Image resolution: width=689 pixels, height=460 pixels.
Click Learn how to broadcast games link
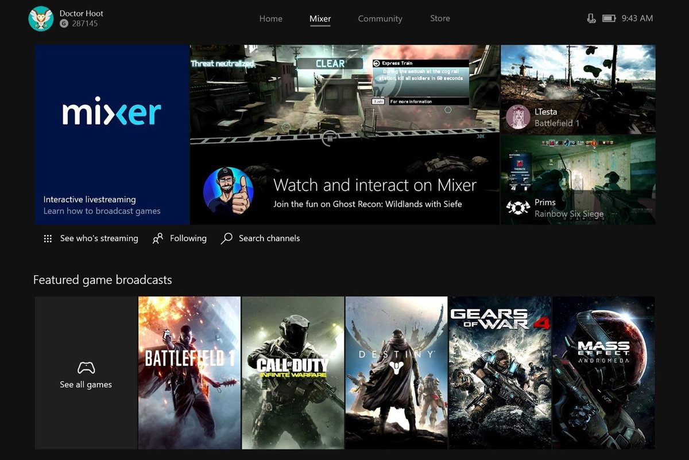coord(102,211)
